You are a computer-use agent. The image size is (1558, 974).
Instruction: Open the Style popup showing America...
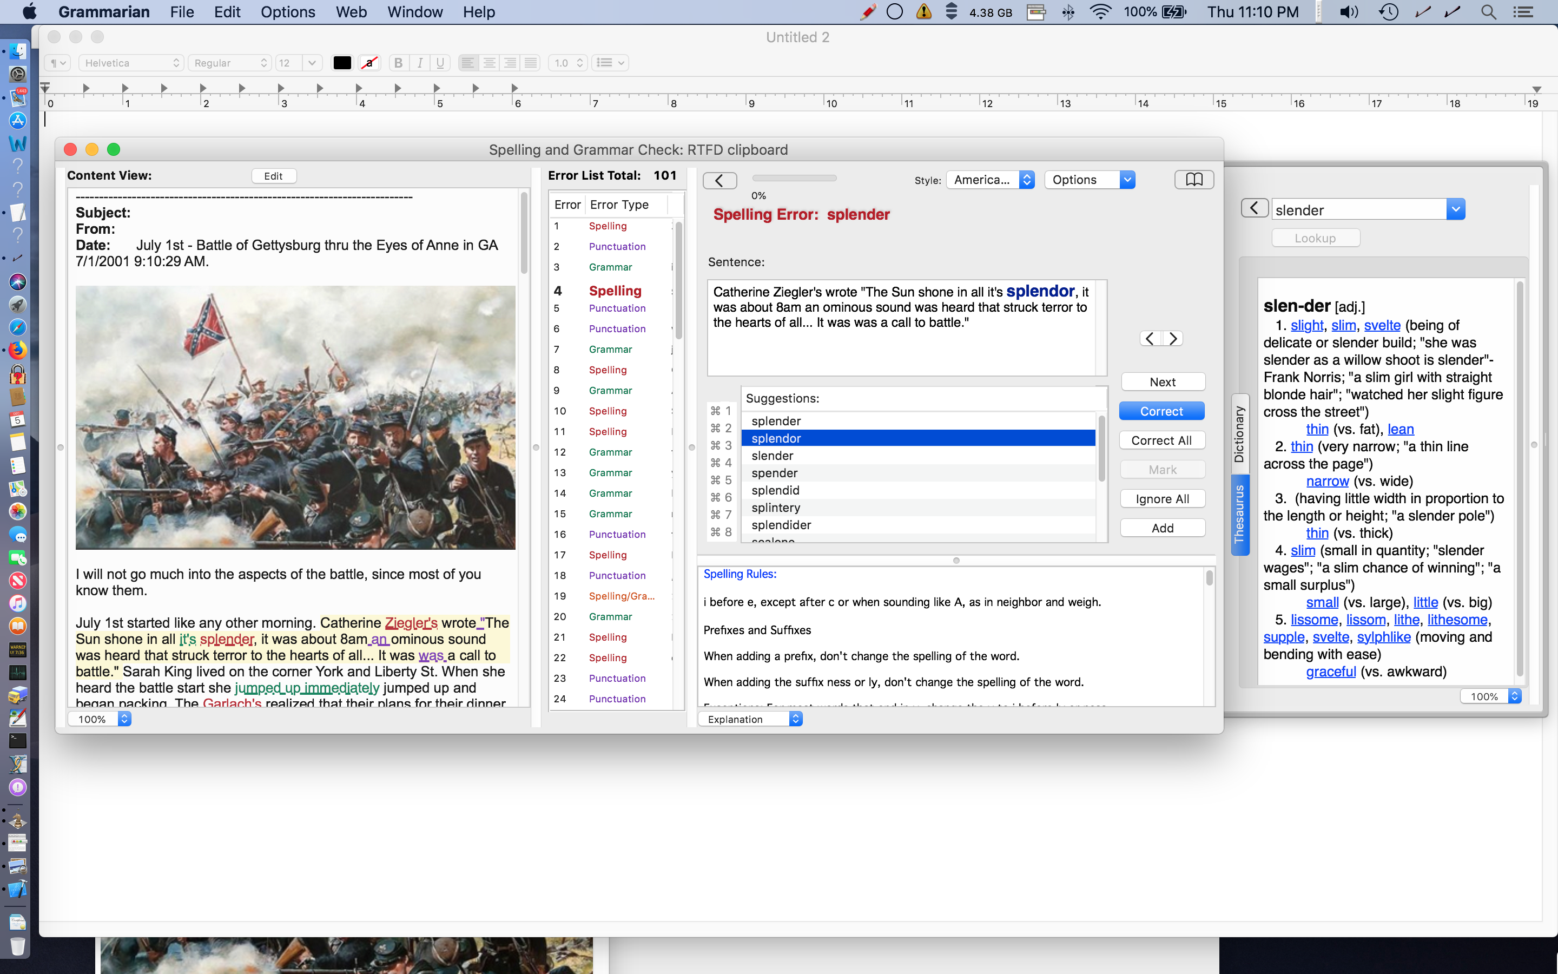989,180
